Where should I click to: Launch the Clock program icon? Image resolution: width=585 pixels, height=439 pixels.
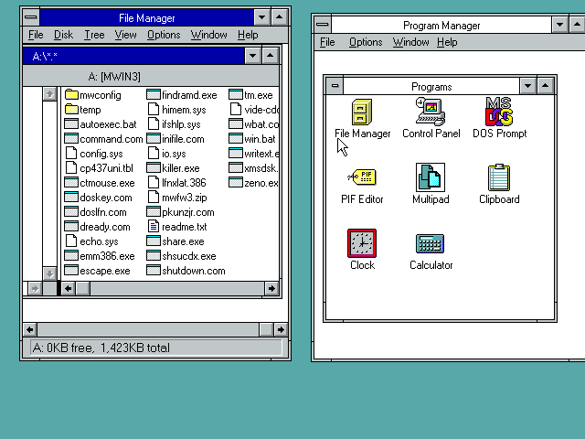click(x=362, y=243)
